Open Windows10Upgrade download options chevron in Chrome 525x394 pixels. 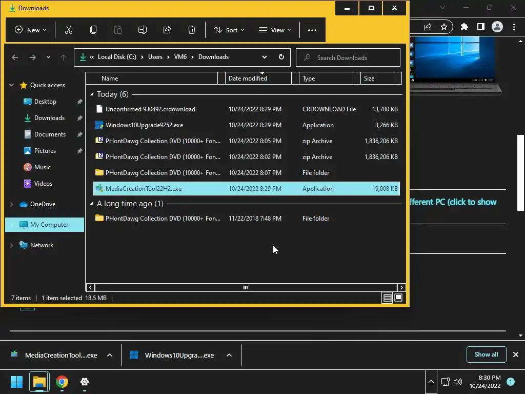tap(229, 355)
